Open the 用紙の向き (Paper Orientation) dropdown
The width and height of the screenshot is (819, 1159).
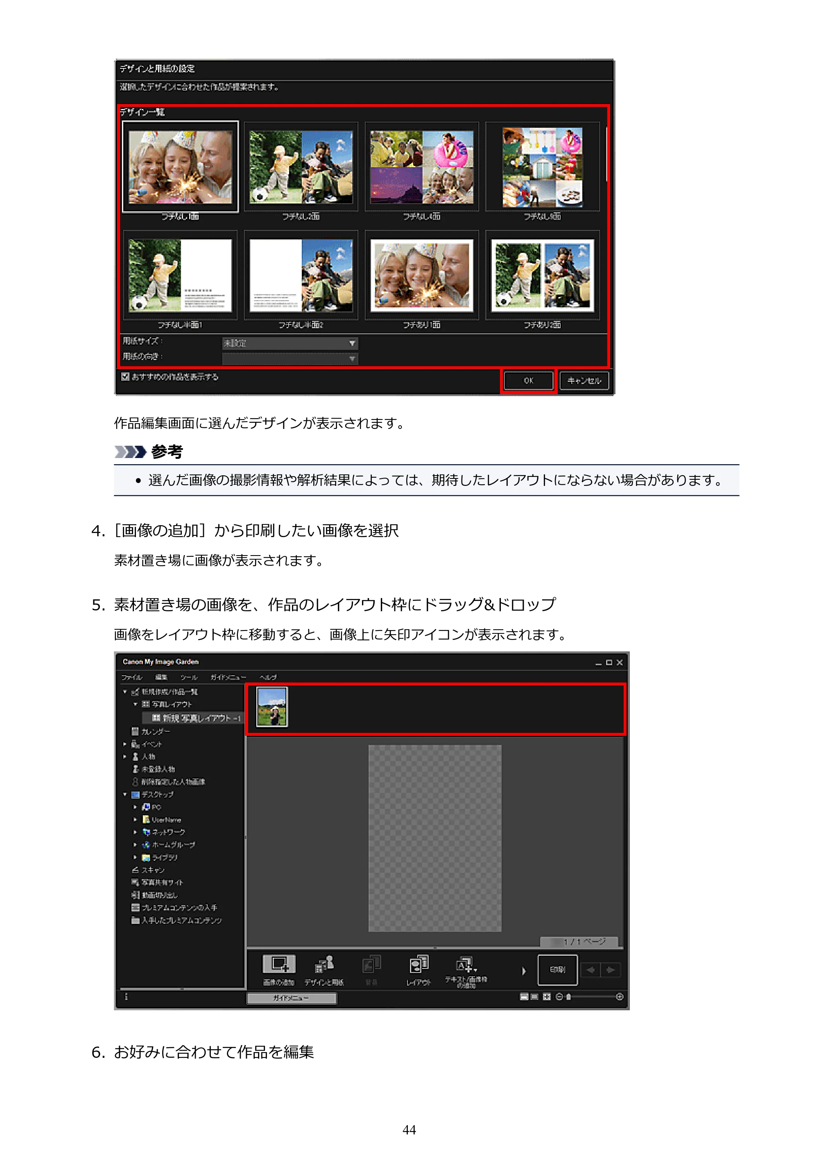290,358
